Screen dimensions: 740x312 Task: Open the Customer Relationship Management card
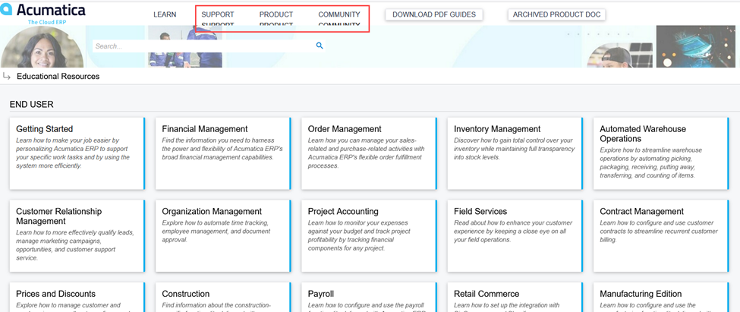point(77,236)
